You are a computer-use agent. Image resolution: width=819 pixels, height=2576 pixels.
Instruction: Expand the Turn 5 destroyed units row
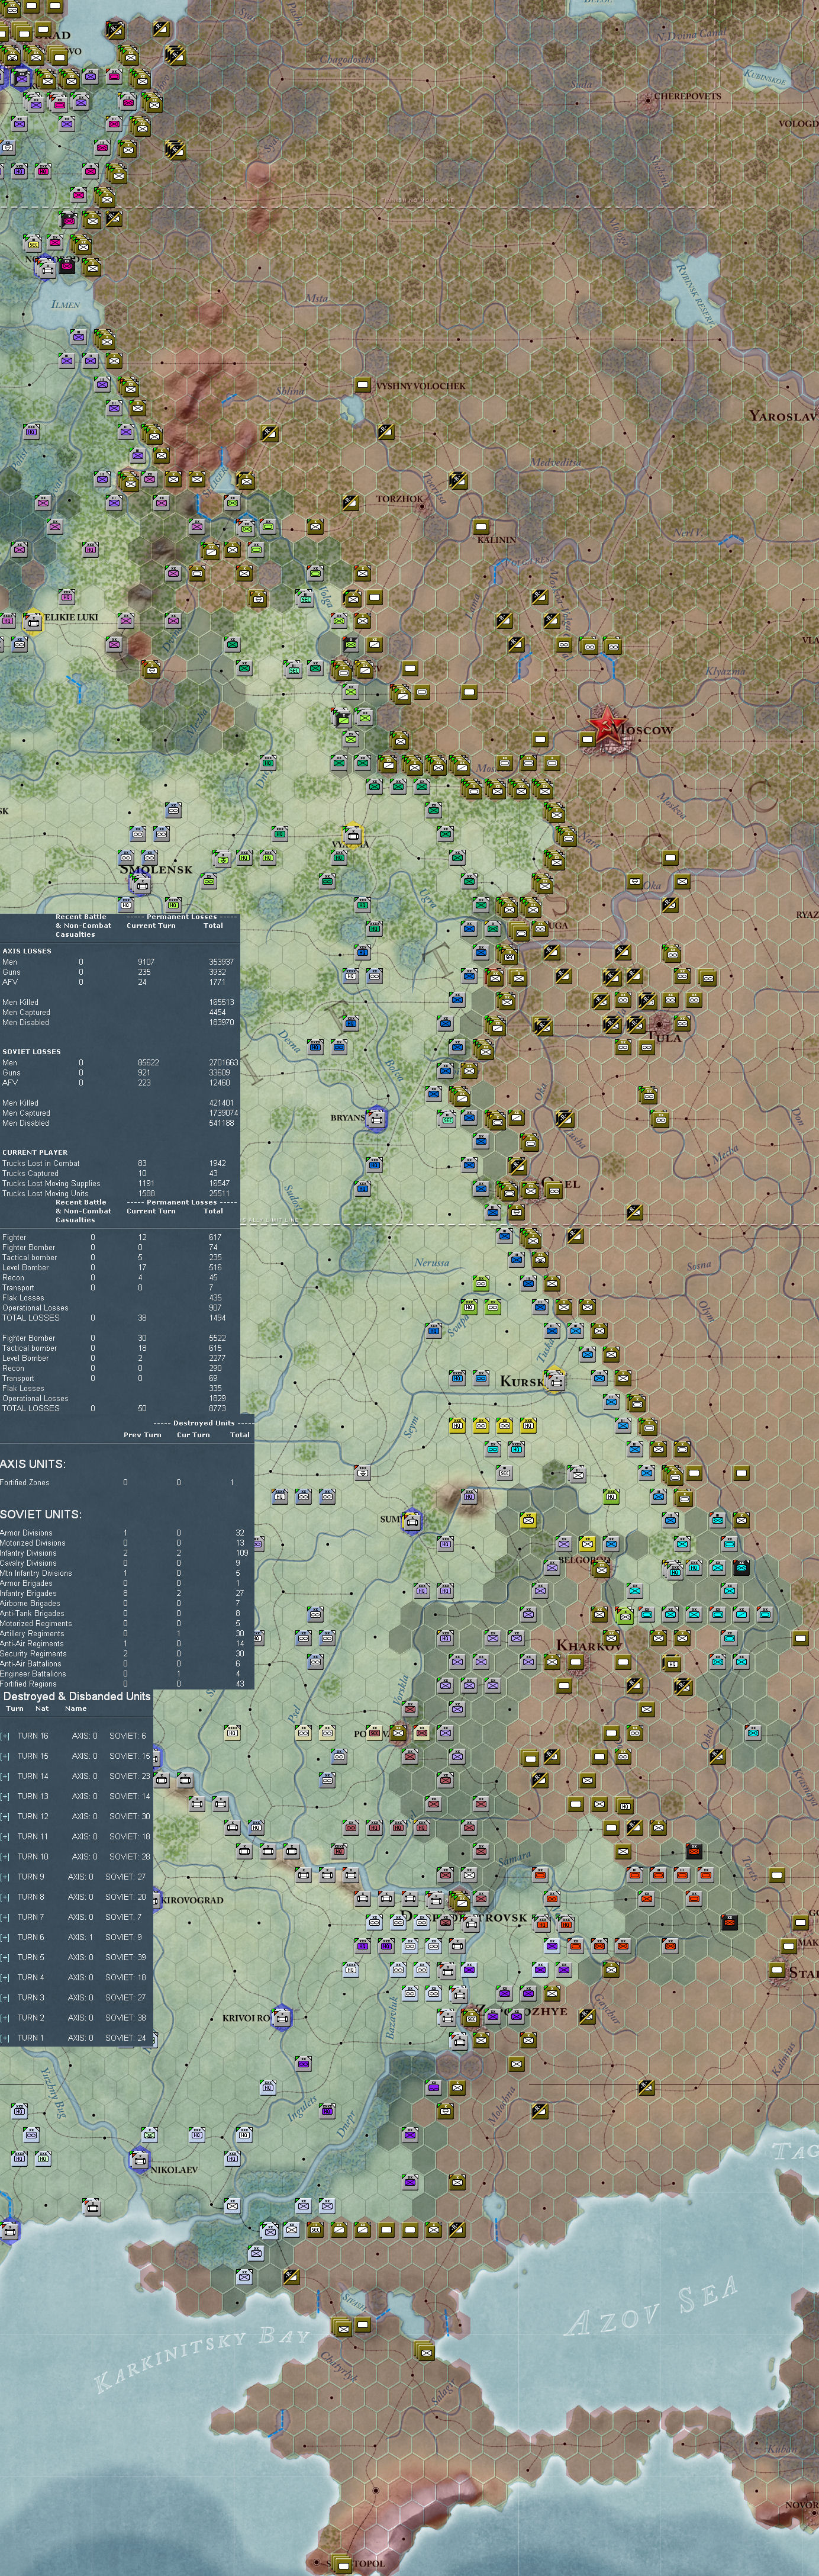(x=6, y=1957)
